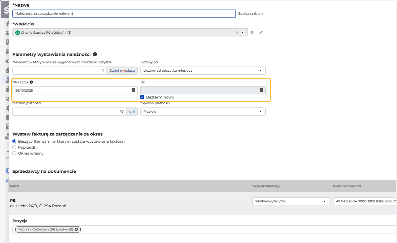Viewport: 397px width, 243px height.
Task: Click the Termin płatności days field
Action: 69,112
